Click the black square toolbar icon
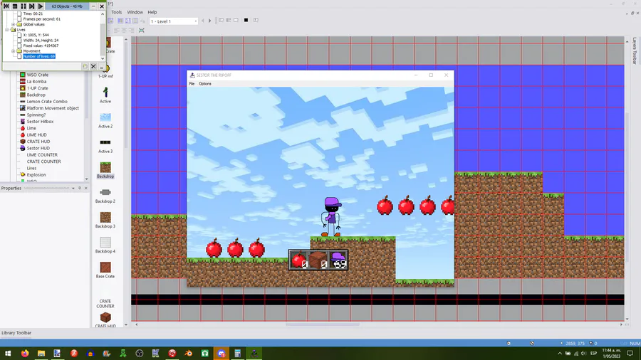This screenshot has height=360, width=641. tap(246, 20)
